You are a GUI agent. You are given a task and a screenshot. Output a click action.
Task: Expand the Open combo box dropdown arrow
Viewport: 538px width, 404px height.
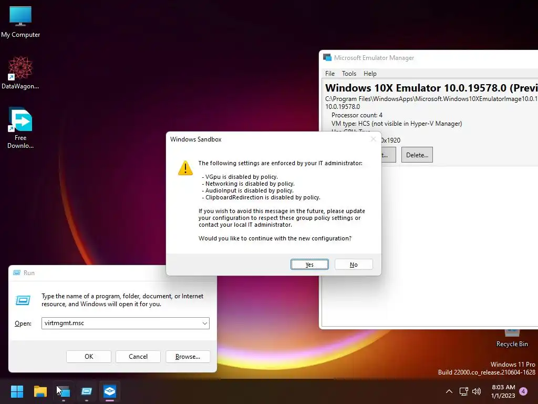coord(204,324)
